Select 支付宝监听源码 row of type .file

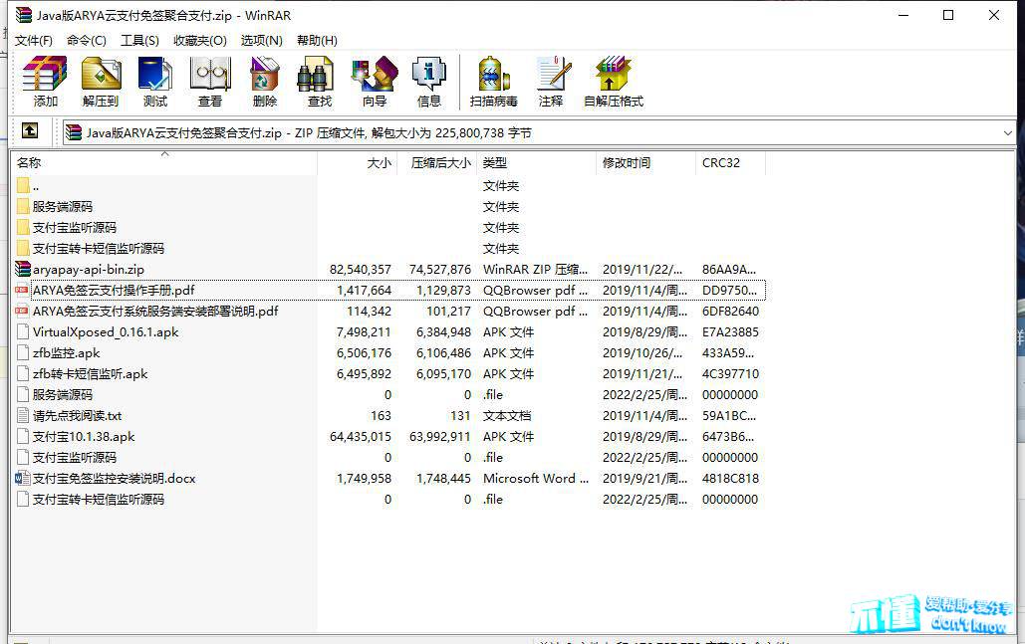389,457
